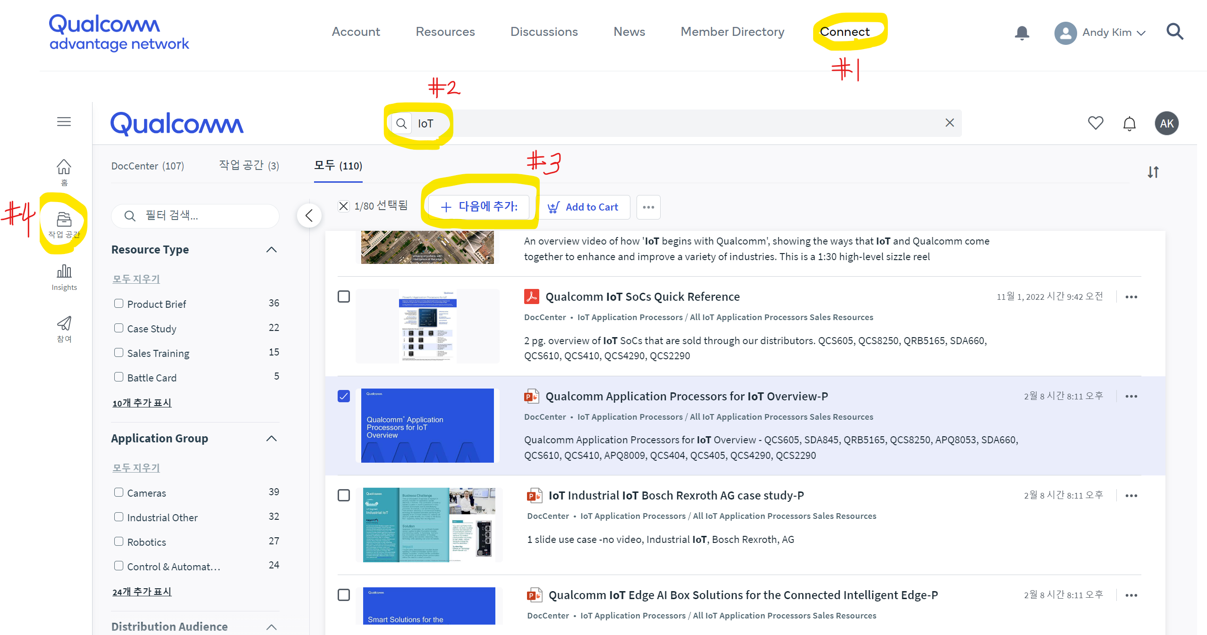Click the top navigation notification bell

1022,33
